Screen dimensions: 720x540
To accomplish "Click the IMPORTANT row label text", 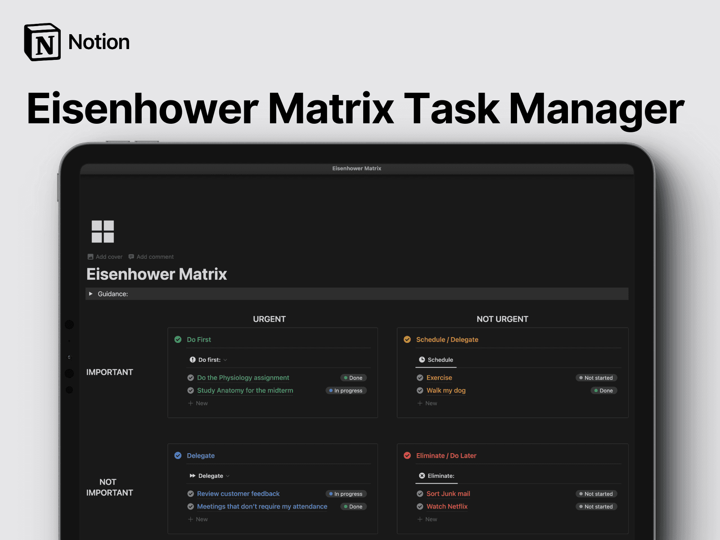I will (x=110, y=372).
